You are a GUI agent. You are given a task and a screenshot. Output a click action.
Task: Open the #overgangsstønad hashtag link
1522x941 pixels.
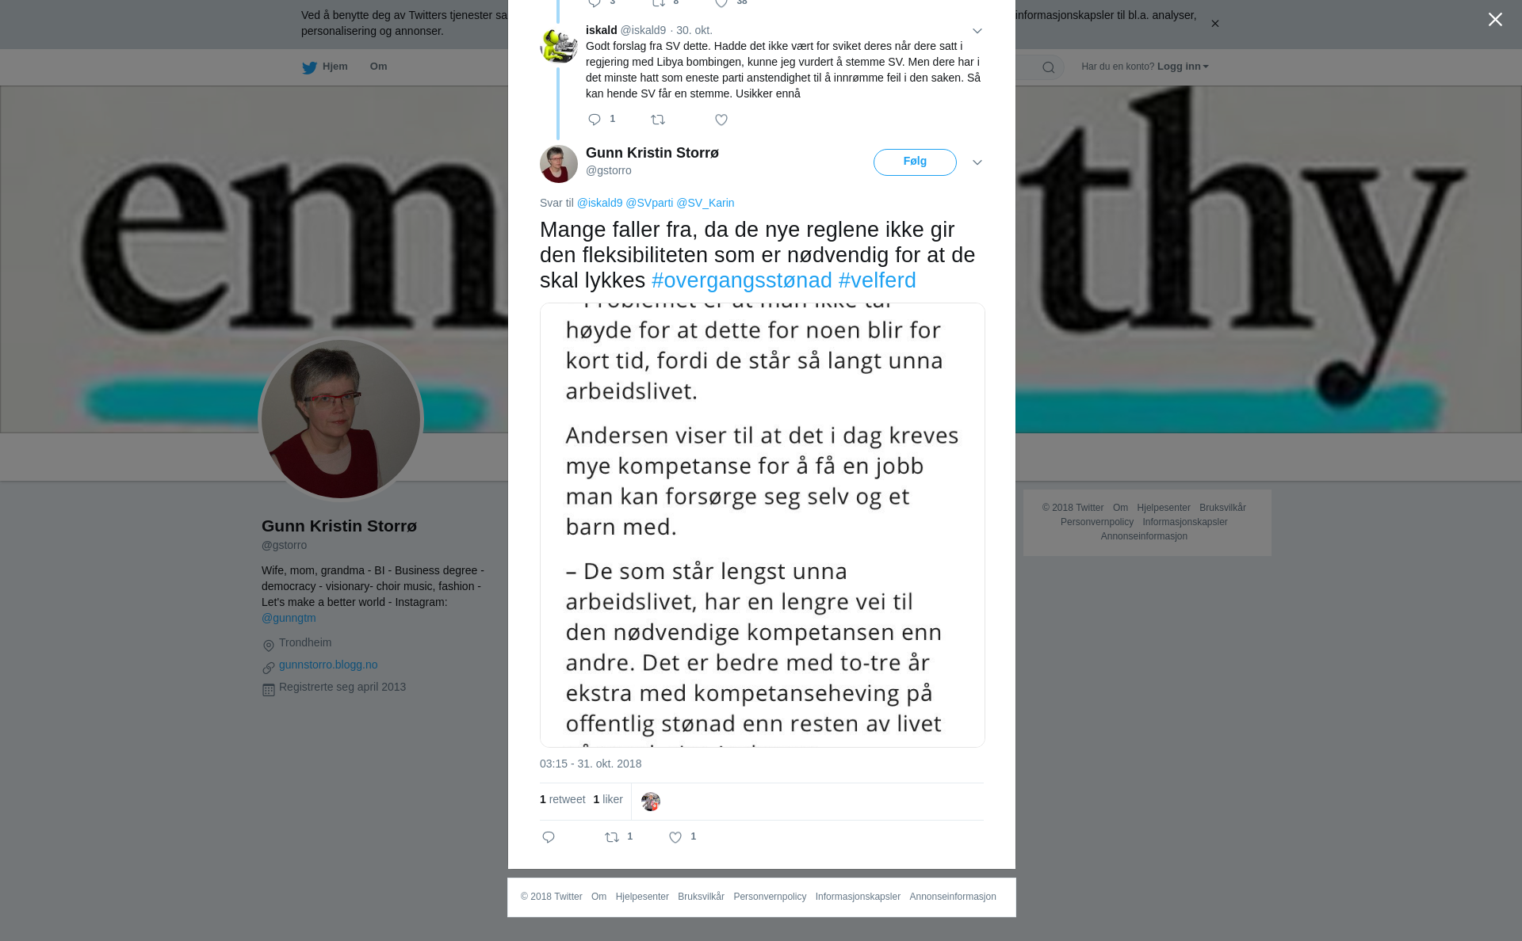click(742, 280)
